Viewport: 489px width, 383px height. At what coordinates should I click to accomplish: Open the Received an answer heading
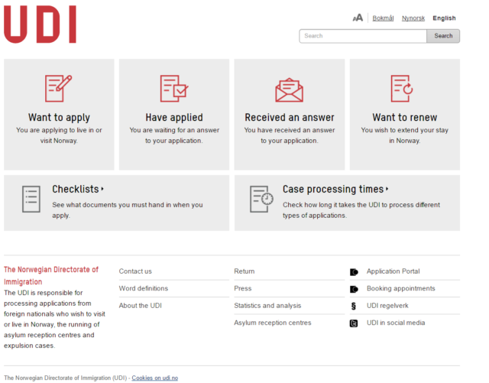click(x=290, y=118)
